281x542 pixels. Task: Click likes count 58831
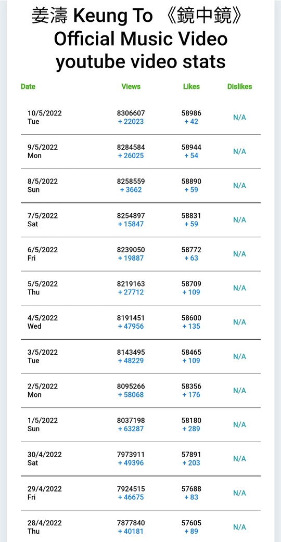[x=191, y=215]
